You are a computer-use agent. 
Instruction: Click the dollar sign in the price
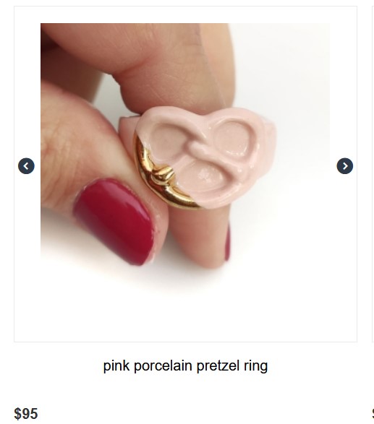coord(17,414)
